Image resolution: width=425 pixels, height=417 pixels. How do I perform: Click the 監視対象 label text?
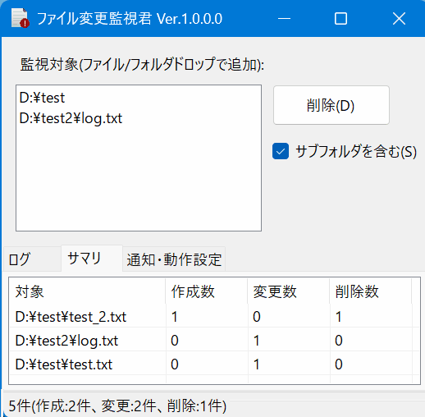142,65
